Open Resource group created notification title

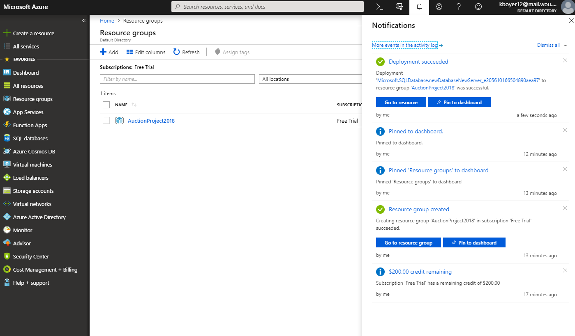[x=419, y=209]
